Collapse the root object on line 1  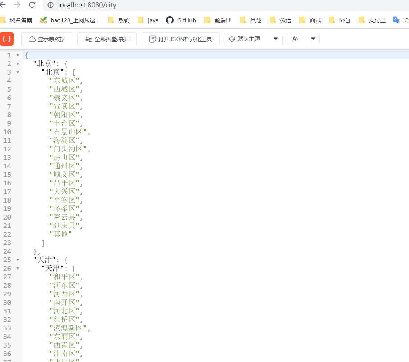pos(18,55)
